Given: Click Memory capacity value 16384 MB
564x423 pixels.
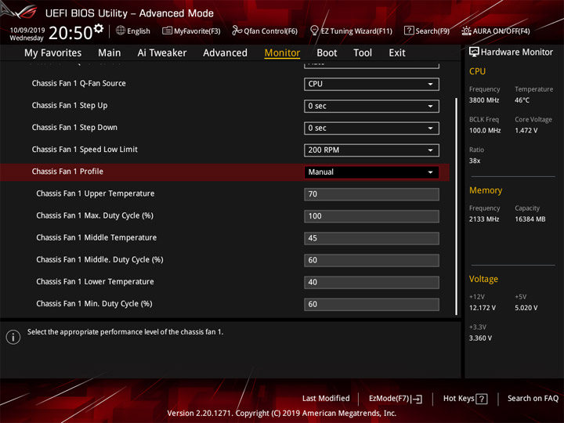Looking at the screenshot, I should point(530,219).
